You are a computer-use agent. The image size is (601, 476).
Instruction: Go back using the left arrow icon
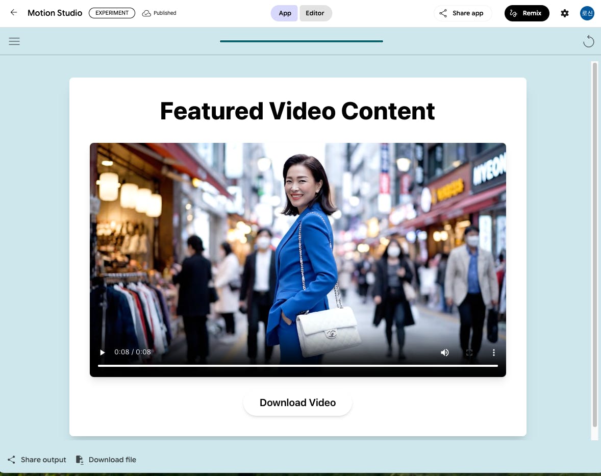pos(14,13)
